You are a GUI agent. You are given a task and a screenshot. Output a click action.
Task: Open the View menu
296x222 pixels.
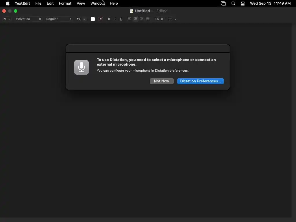coord(81,3)
